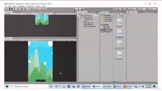Toggle Maximize On Play
The width and height of the screenshot is (162, 91).
[47, 40]
